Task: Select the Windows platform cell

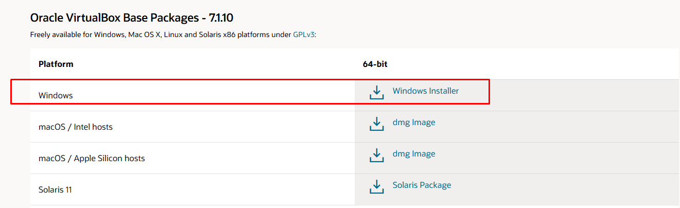Action: coord(193,95)
